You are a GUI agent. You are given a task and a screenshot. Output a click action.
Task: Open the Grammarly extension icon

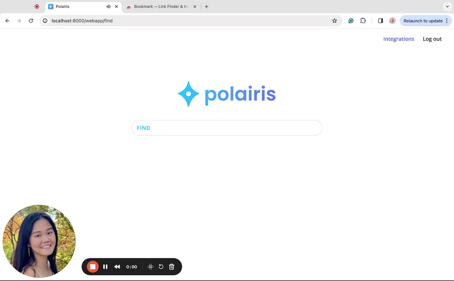click(x=351, y=21)
